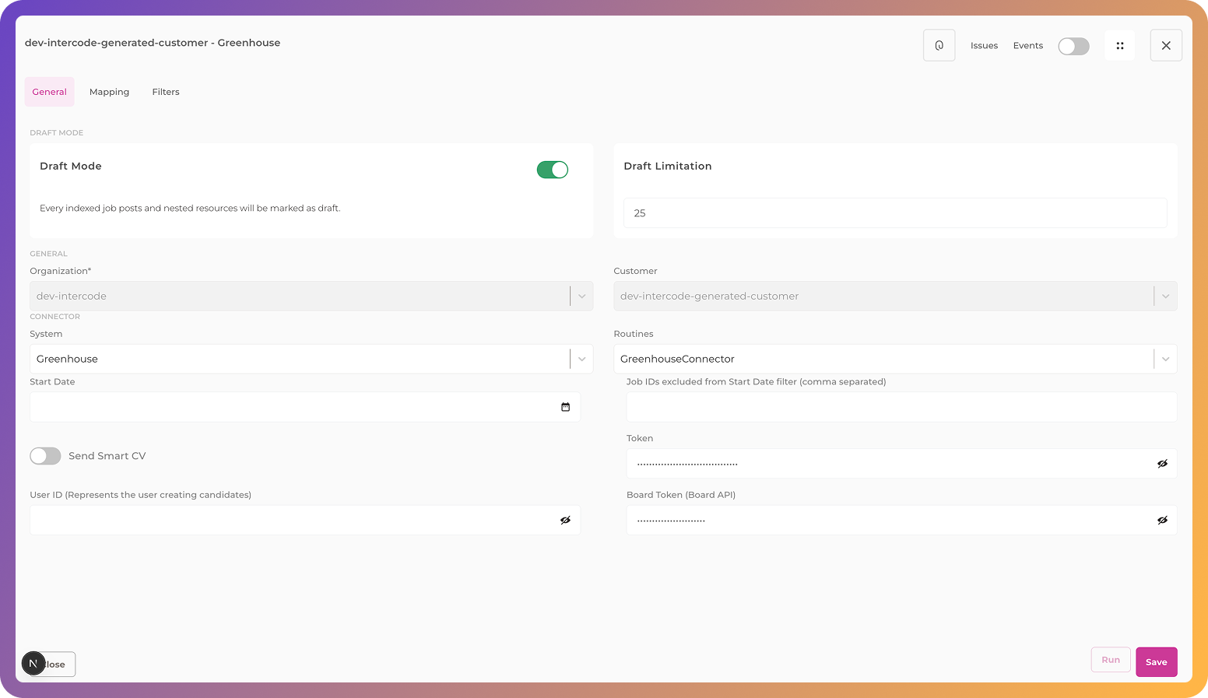The width and height of the screenshot is (1208, 698).
Task: Reveal the Token value with eye icon
Action: (x=1162, y=464)
